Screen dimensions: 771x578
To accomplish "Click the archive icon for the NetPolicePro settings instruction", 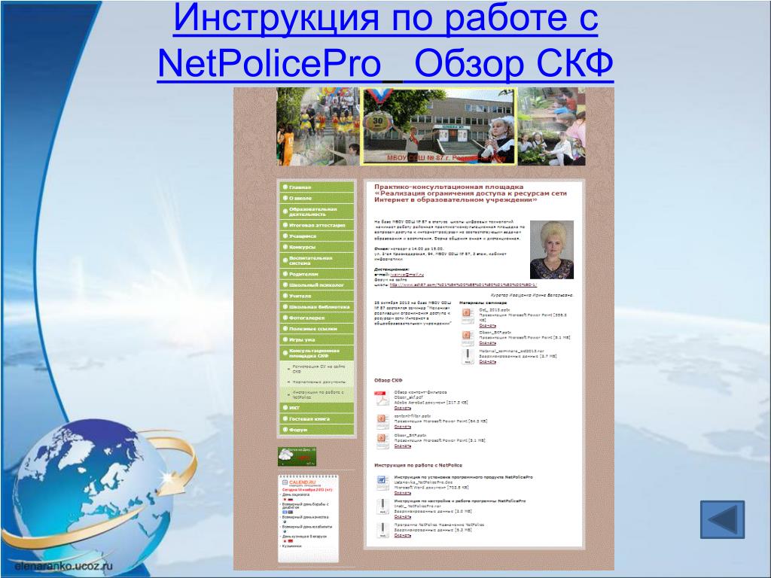I will [382, 507].
